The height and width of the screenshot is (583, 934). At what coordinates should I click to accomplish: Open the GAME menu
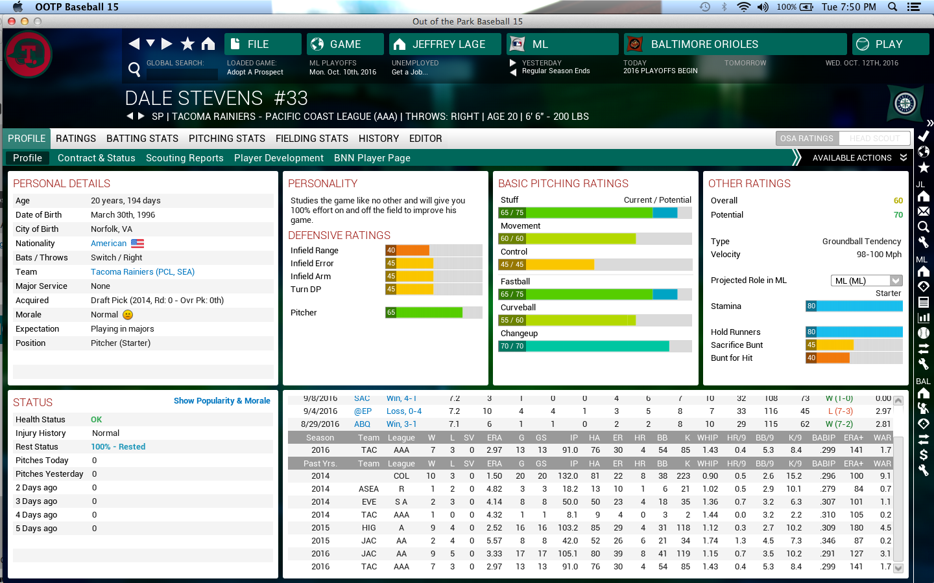345,44
